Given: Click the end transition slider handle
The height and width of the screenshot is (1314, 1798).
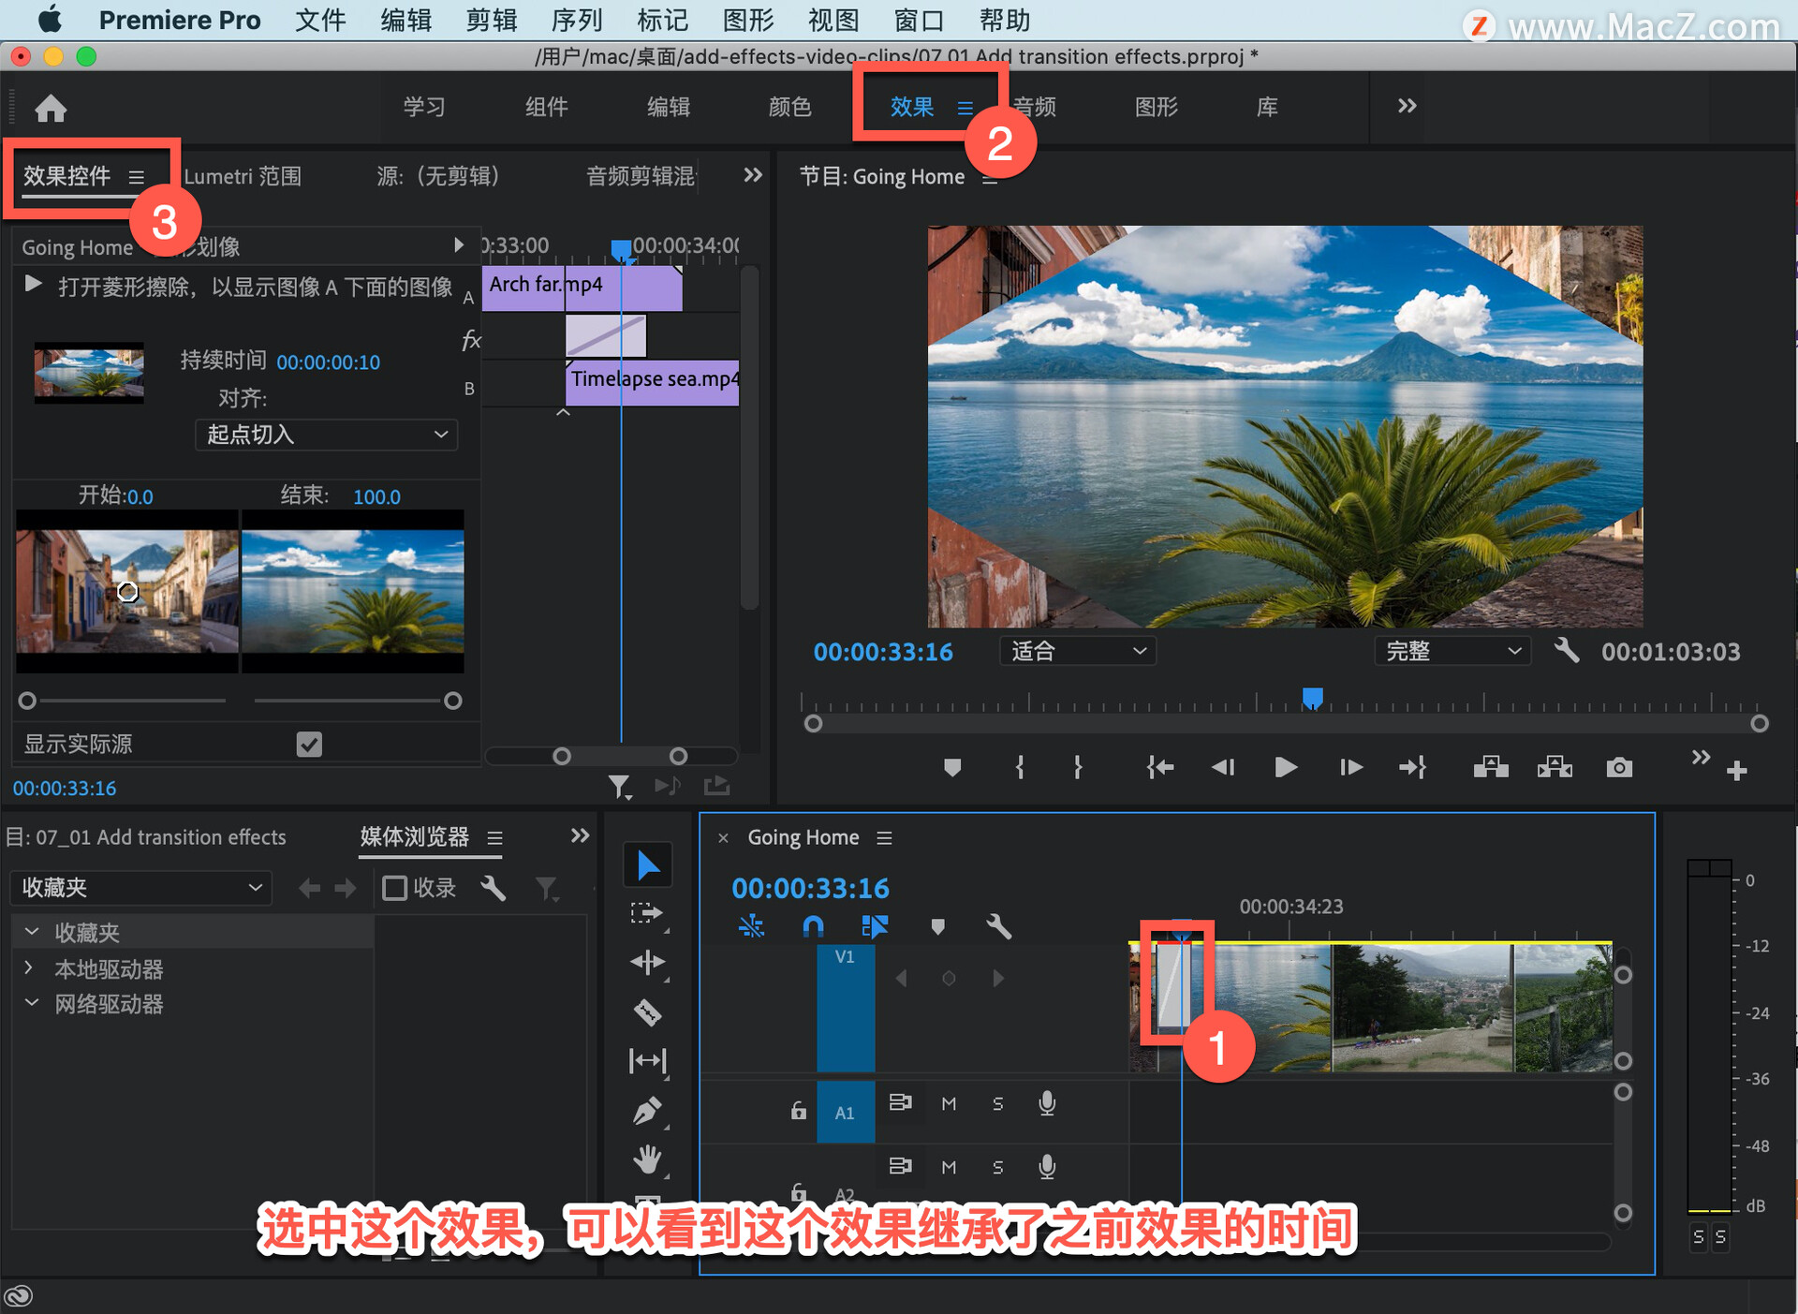Looking at the screenshot, I should pos(453,701).
